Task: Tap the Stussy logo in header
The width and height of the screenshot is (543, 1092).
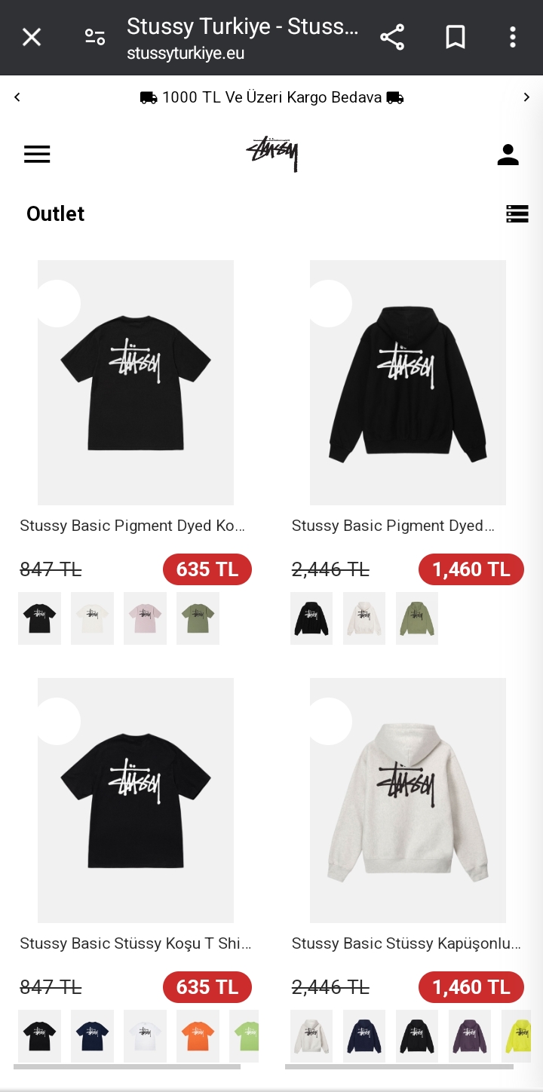Action: pyautogui.click(x=272, y=154)
